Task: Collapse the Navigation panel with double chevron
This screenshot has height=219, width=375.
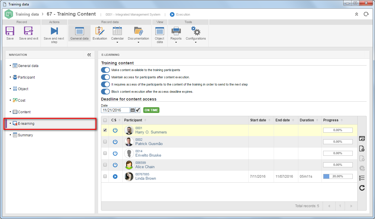Action: (89, 55)
